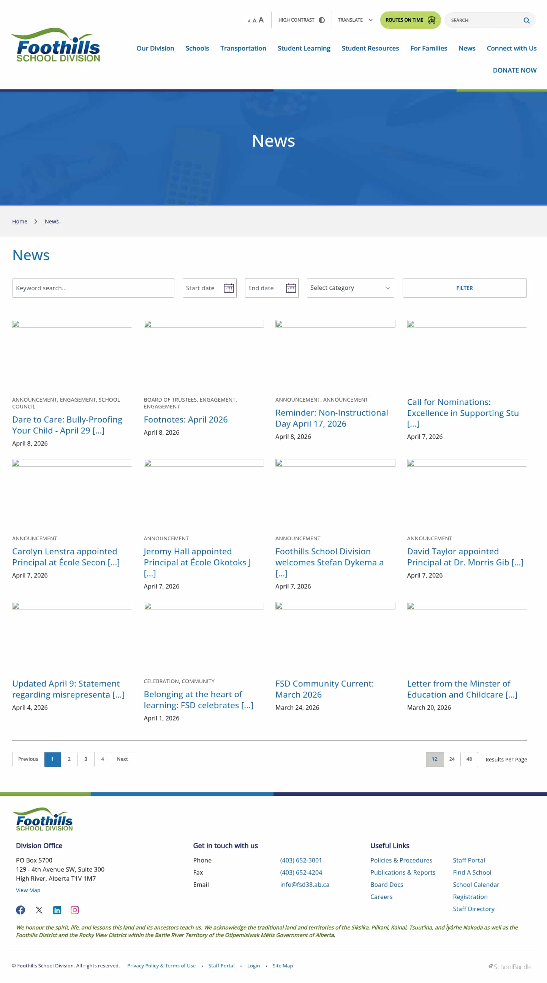Click the Filter button
The width and height of the screenshot is (547, 983).
(x=464, y=288)
